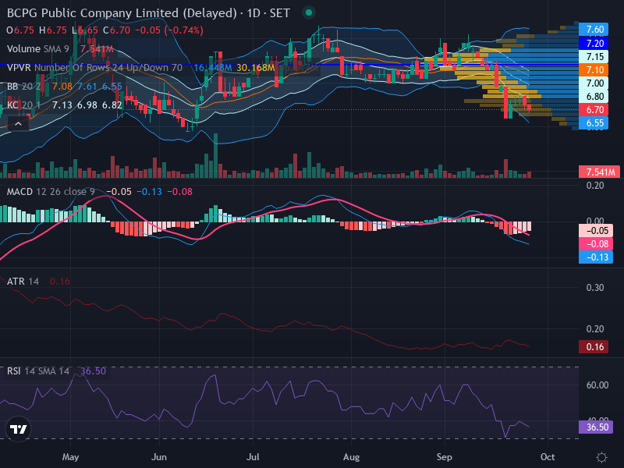Viewport: 624px width, 468px height.
Task: Click the MACD histogram -0.05 label
Action: [x=596, y=231]
